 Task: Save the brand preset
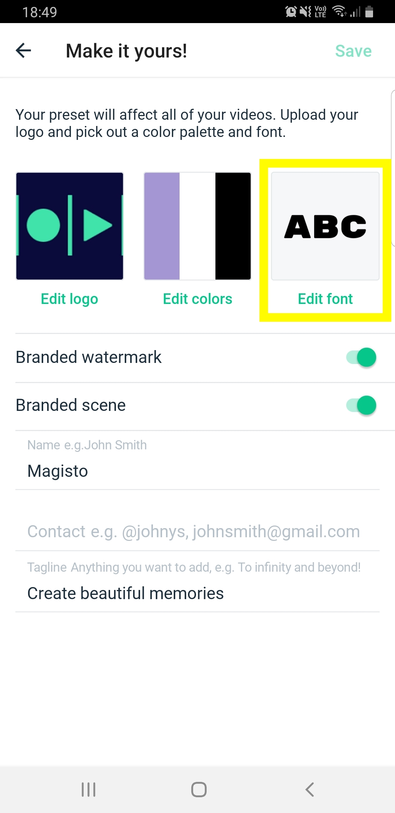353,51
